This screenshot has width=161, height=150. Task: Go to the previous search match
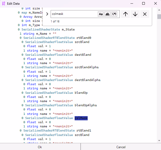[x=126, y=14]
